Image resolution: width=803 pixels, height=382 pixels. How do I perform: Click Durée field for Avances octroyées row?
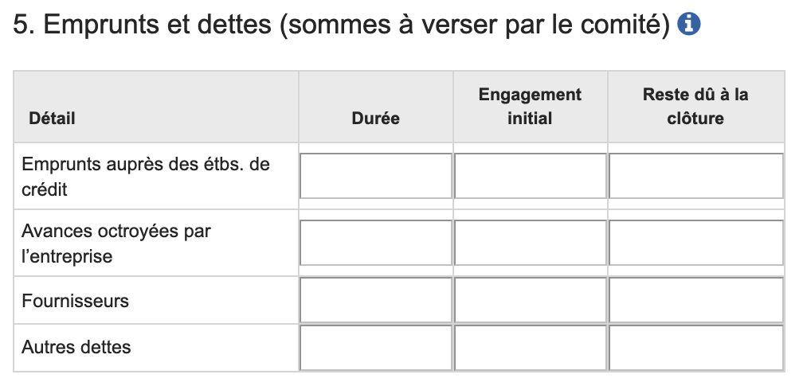(376, 243)
